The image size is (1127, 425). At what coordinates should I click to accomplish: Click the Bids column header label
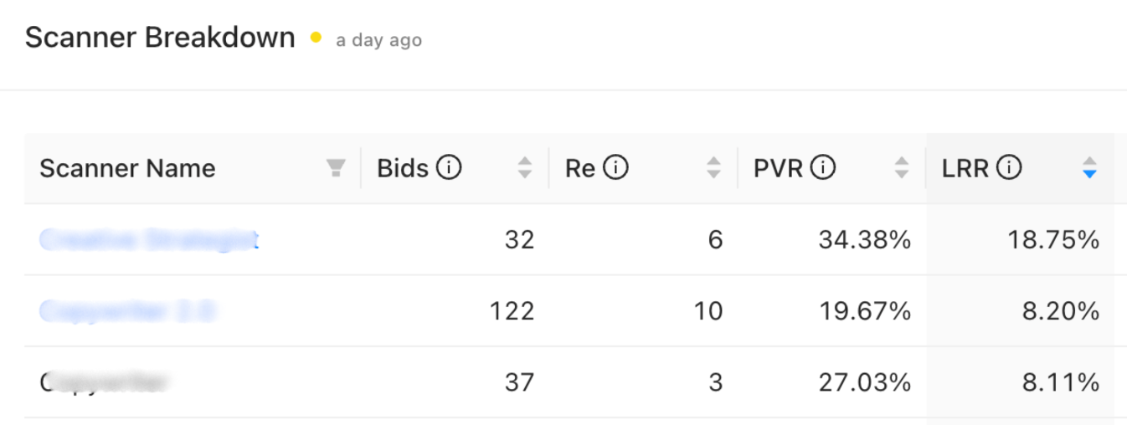click(403, 168)
